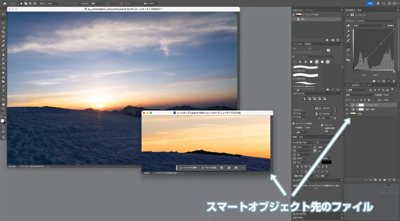Select the Lasso tool
Image resolution: width=400 pixels, height=221 pixels.
point(4,23)
